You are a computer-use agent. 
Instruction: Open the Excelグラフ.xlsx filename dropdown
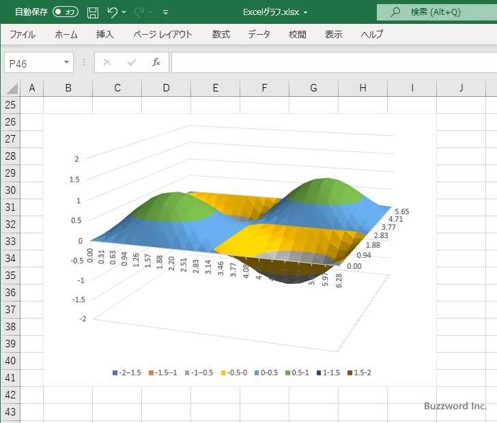click(x=306, y=13)
